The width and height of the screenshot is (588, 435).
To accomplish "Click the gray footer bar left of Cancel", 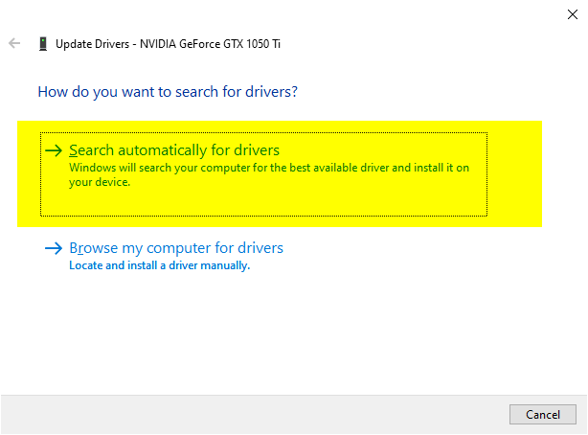I will (255, 415).
